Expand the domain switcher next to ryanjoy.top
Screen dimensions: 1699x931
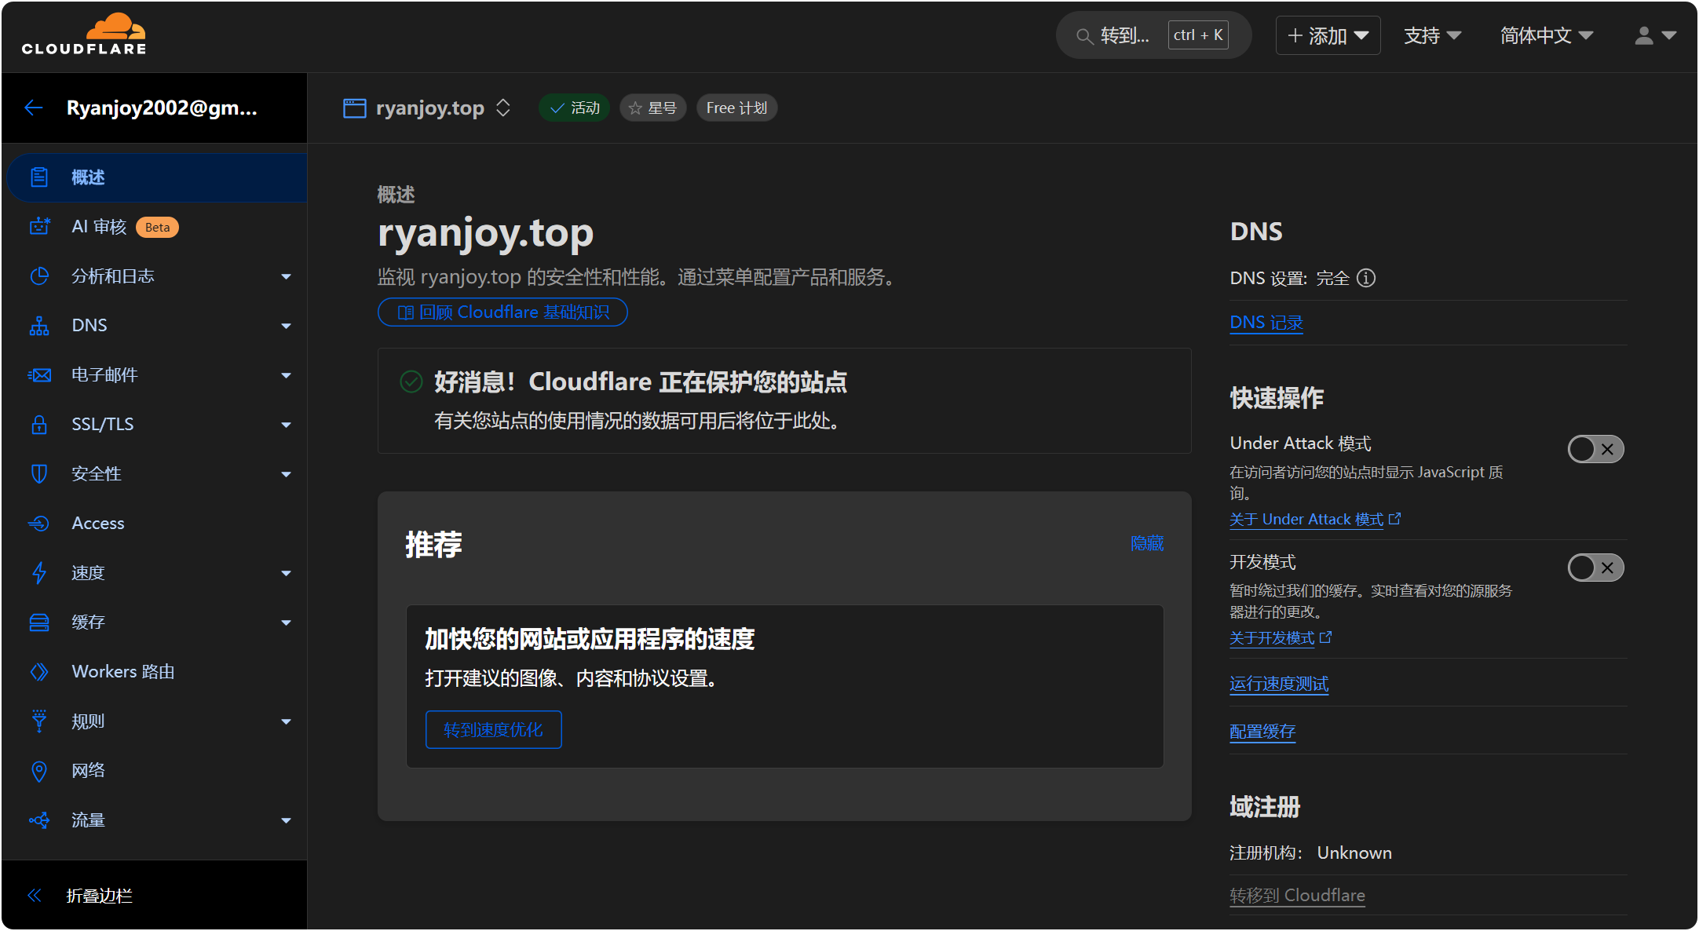(x=503, y=108)
